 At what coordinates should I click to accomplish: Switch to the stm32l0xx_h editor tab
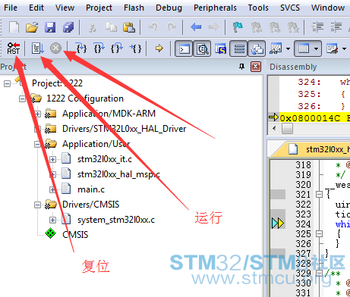(320, 149)
